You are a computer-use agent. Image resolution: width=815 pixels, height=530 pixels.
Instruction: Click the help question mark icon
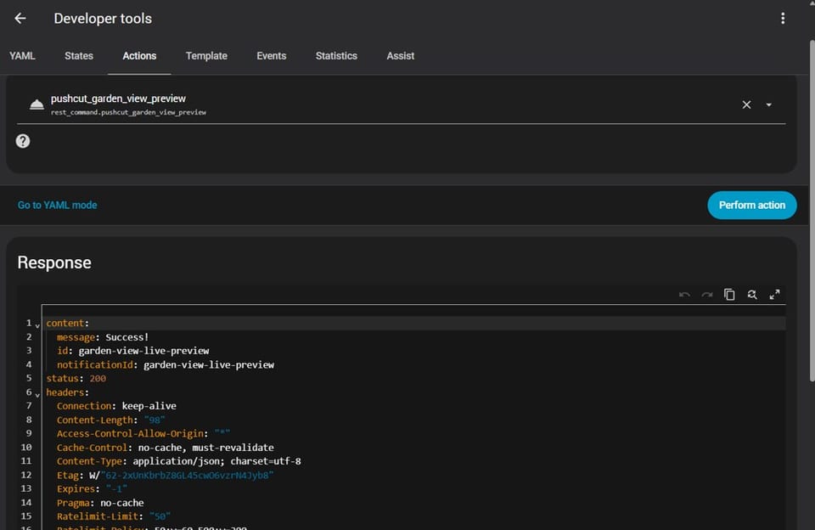click(22, 141)
